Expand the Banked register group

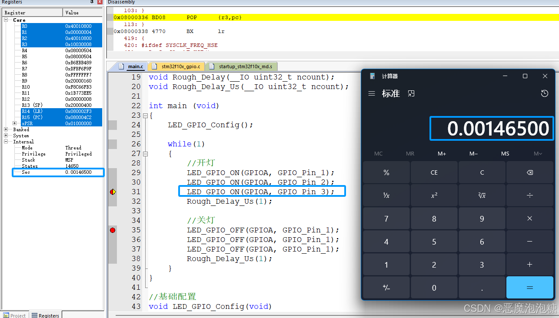[6, 129]
